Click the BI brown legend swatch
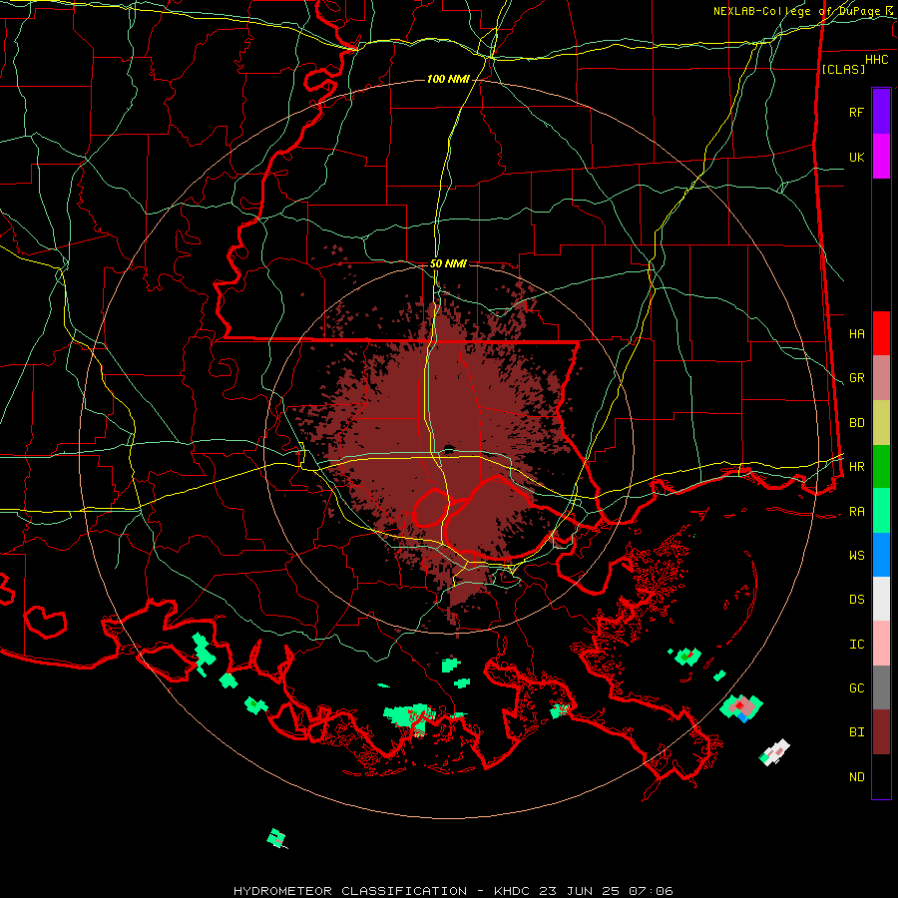The height and width of the screenshot is (898, 898). 881,732
